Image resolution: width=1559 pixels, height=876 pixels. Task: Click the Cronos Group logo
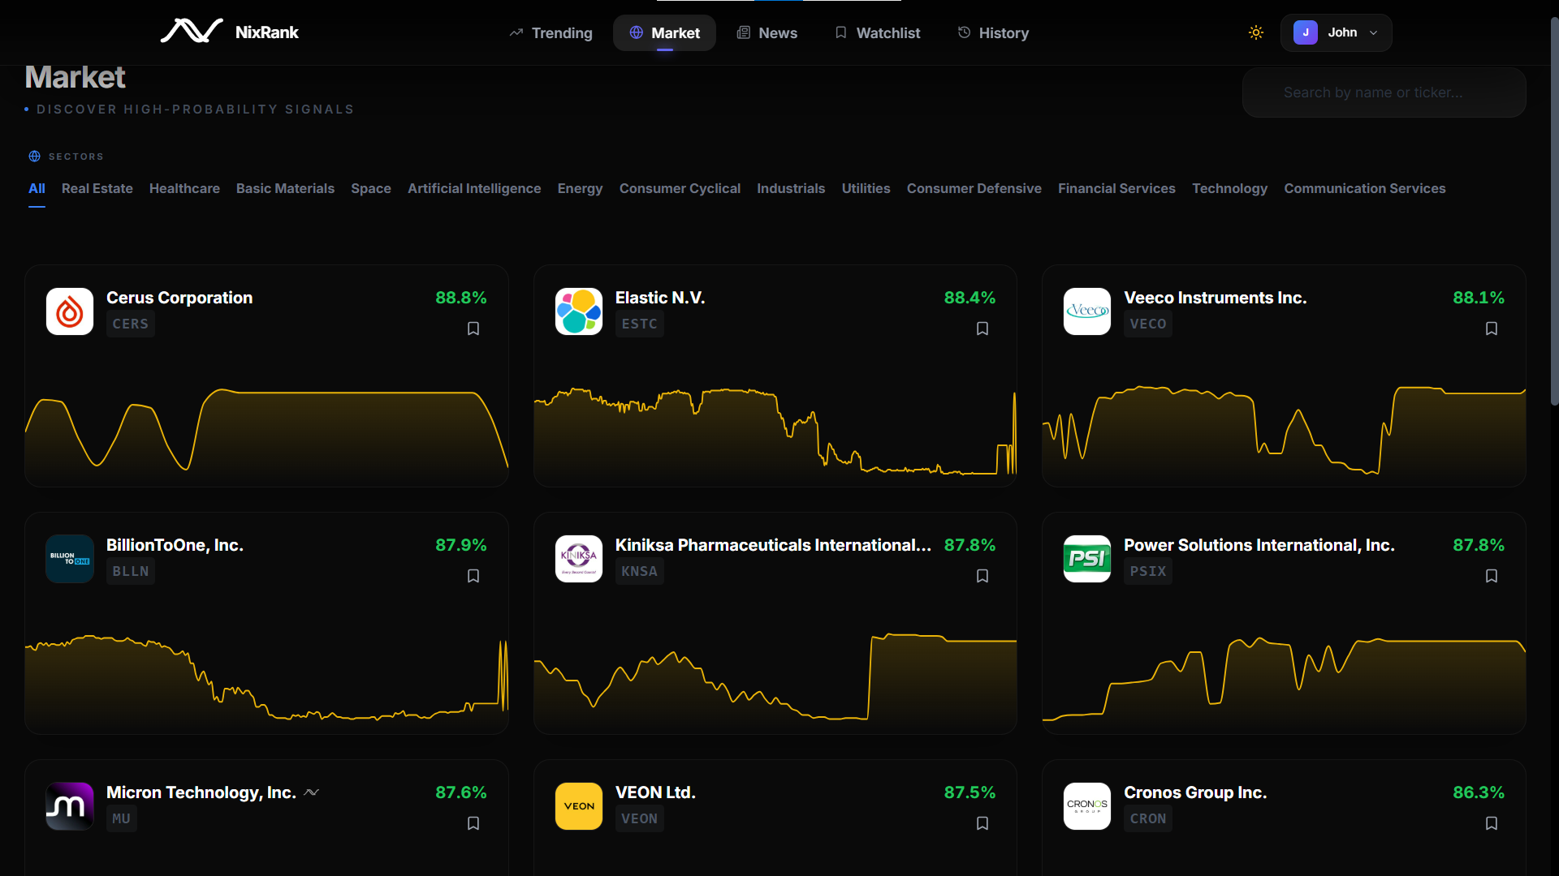click(x=1087, y=806)
